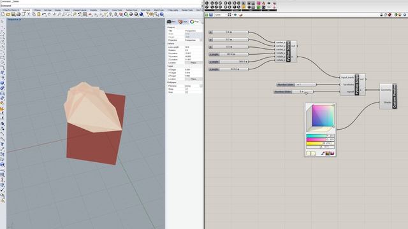This screenshot has width=408, height=229.
Task: Click the x_angle slider feeding rotate_x
Action: coord(229,54)
